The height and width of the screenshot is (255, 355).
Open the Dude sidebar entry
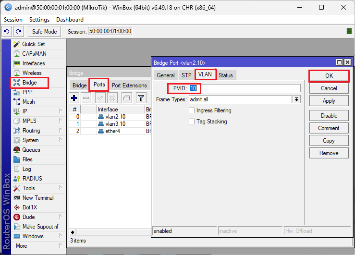[28, 217]
